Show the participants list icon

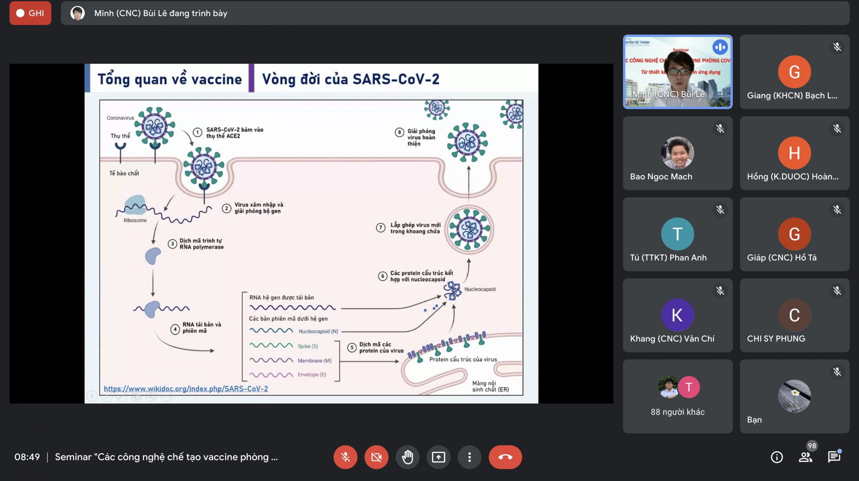coord(805,457)
